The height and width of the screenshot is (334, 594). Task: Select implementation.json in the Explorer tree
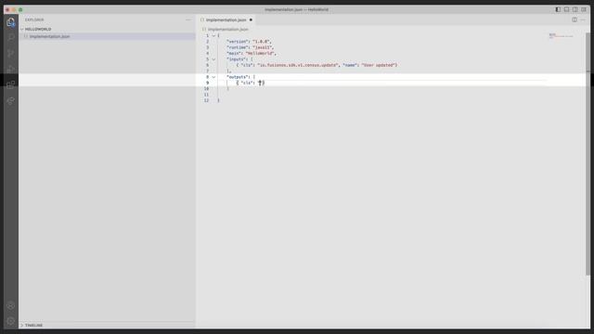coord(108,36)
